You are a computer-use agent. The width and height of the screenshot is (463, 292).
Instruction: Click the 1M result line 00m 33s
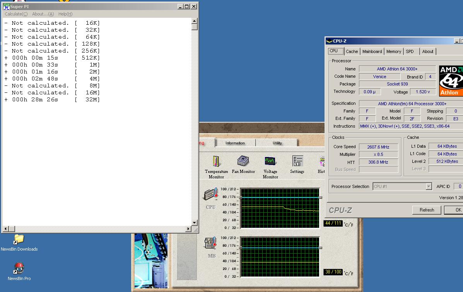(52, 65)
